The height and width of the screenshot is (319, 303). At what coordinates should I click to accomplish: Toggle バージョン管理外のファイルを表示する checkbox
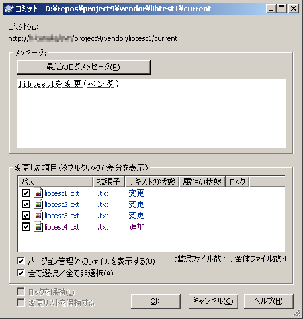pos(21,261)
